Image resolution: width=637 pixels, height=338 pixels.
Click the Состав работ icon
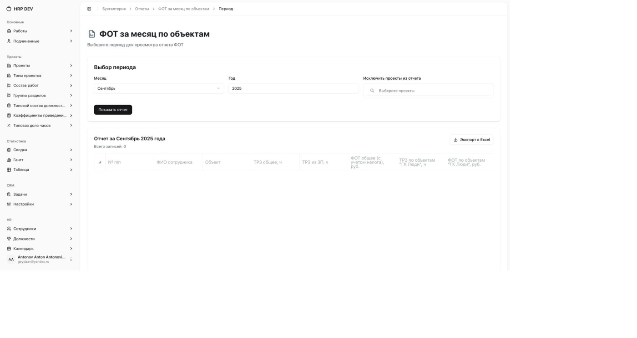click(x=9, y=86)
